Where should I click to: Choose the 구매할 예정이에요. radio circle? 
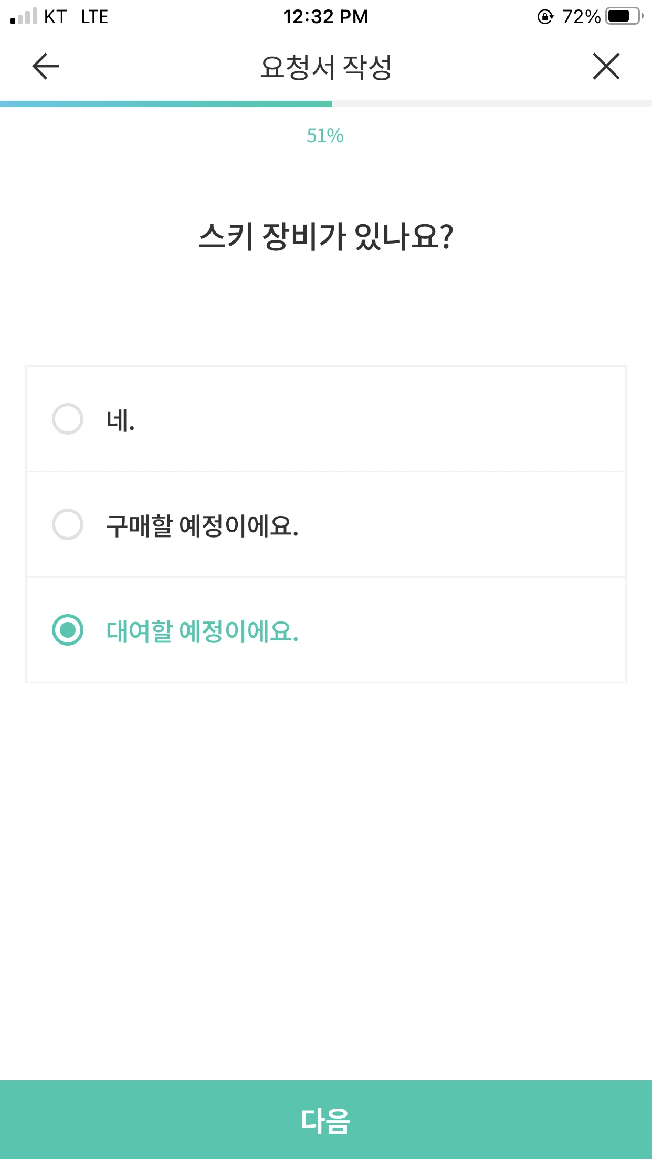click(68, 524)
